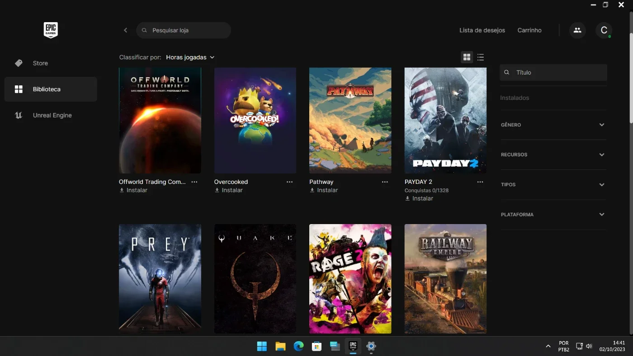Click the Epic Games logo
Screen dimensions: 633x356
point(51,30)
